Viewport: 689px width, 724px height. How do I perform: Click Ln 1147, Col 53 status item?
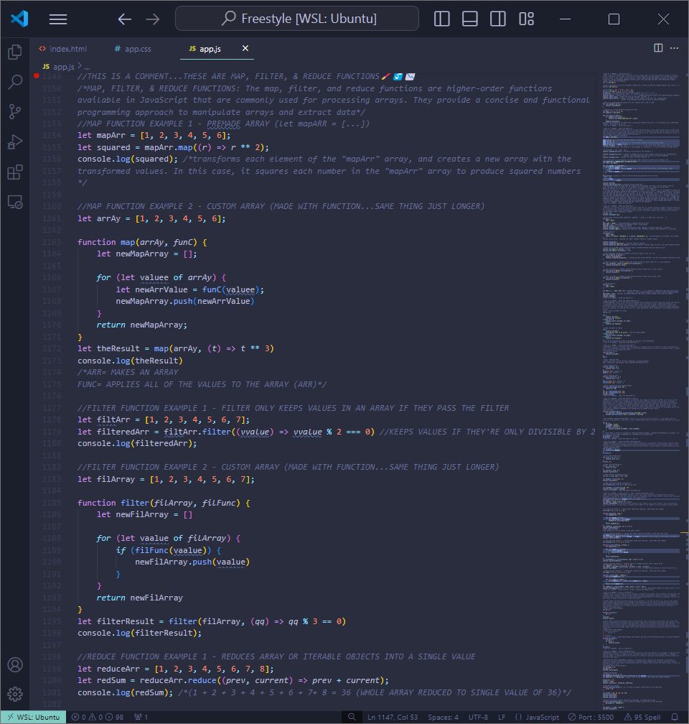(x=393, y=717)
